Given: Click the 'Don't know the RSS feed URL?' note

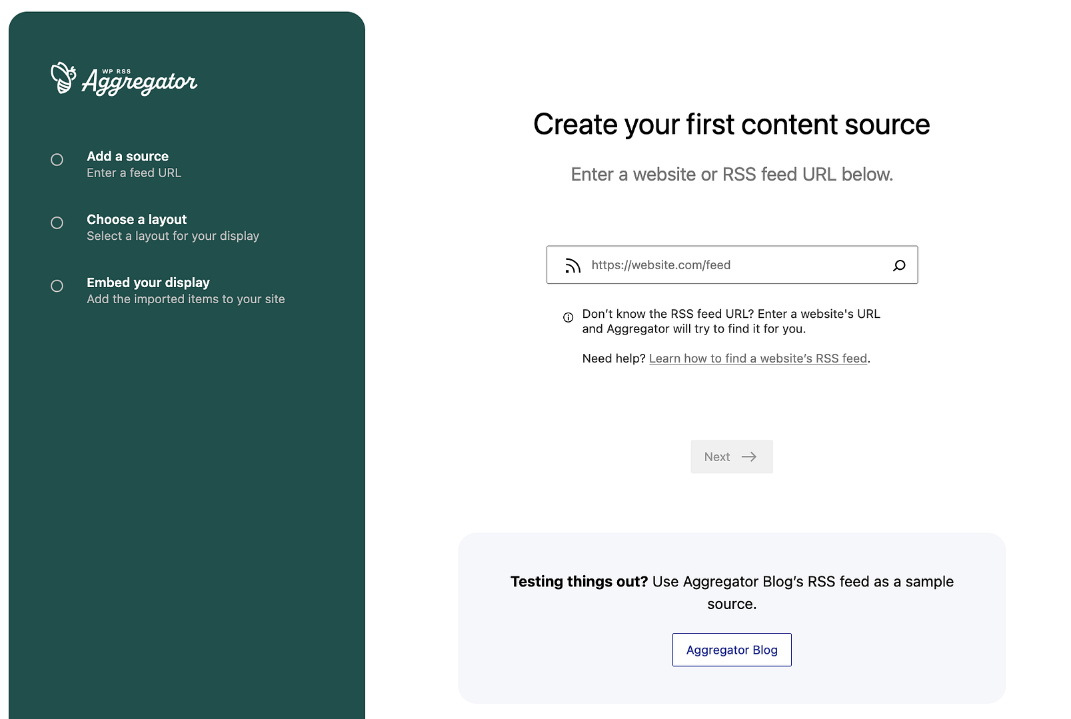Looking at the screenshot, I should [x=731, y=321].
